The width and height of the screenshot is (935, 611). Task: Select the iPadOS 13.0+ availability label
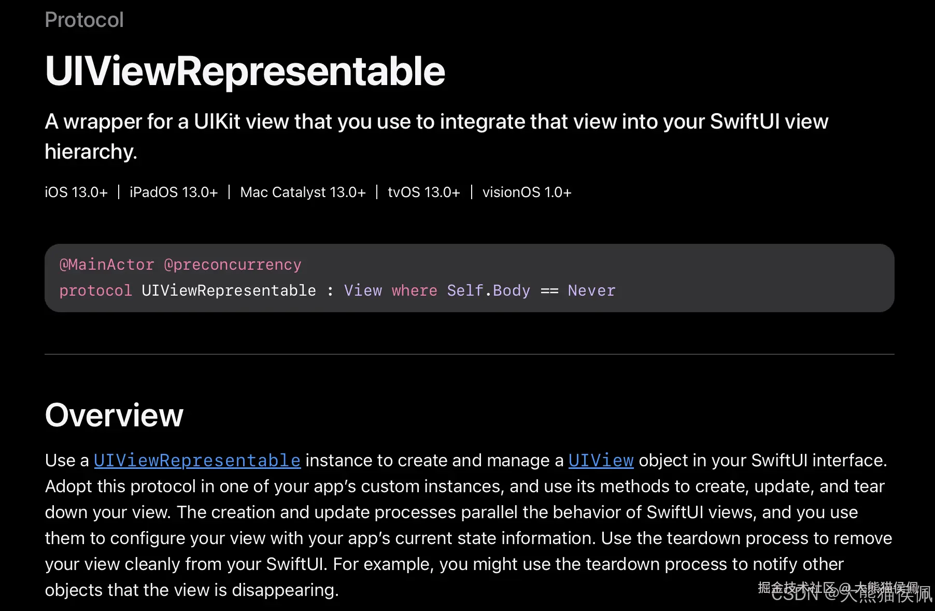coord(174,192)
